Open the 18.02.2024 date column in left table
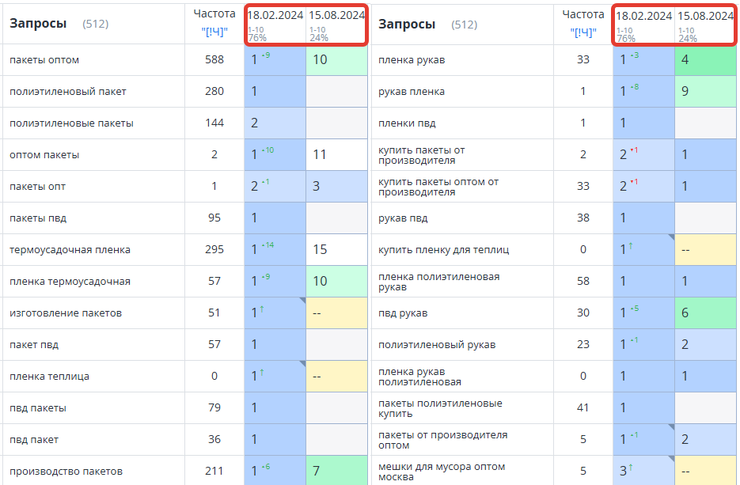 coord(275,15)
